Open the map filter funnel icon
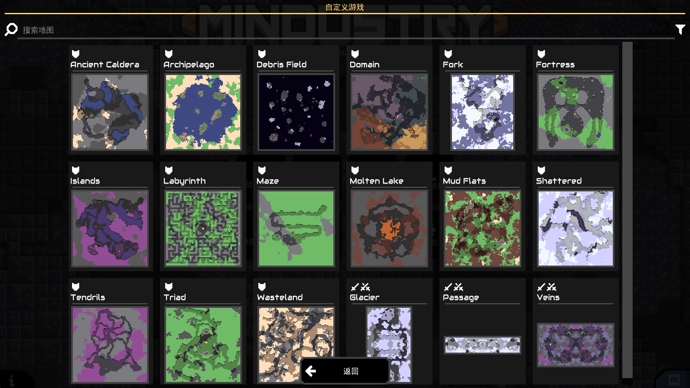Image resolution: width=690 pixels, height=388 pixels. click(x=680, y=29)
